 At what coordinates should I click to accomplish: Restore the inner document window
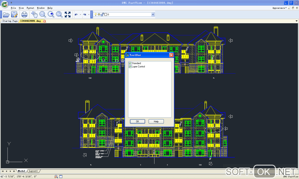(293, 8)
